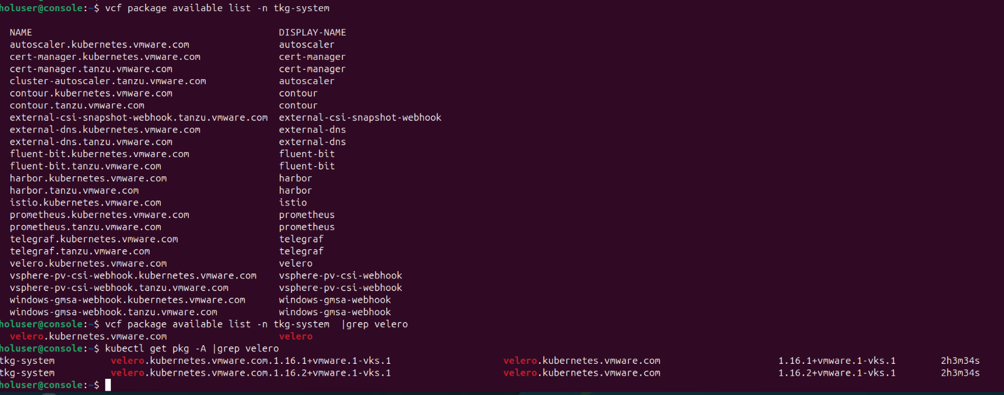
Task: Click cert-manager.tanzu.vmware.com package entry
Action: pyautogui.click(x=91, y=69)
